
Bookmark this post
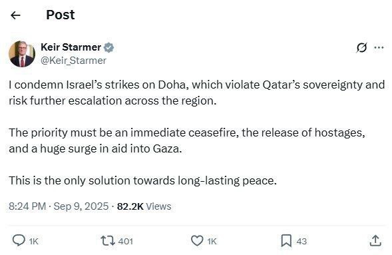pos(286,241)
